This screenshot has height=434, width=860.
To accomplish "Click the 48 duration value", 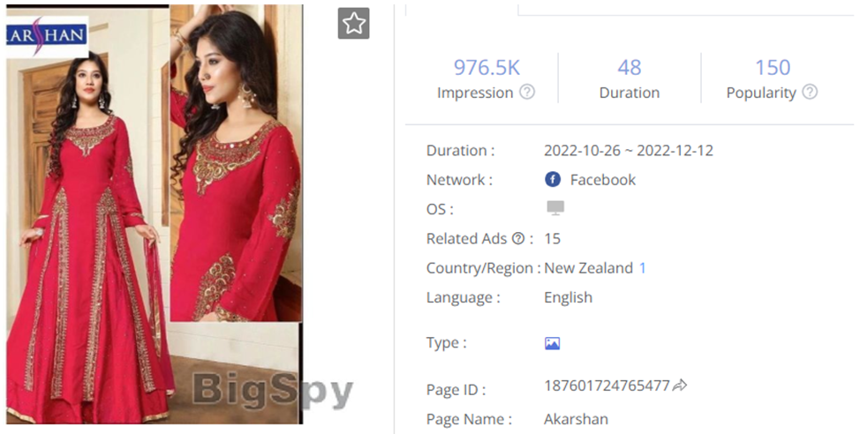I will coord(629,67).
